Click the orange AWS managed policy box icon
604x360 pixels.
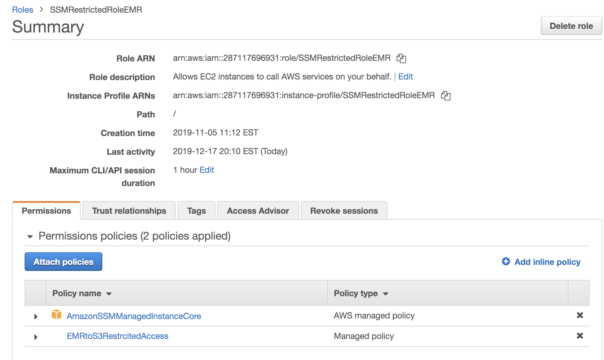tap(56, 315)
